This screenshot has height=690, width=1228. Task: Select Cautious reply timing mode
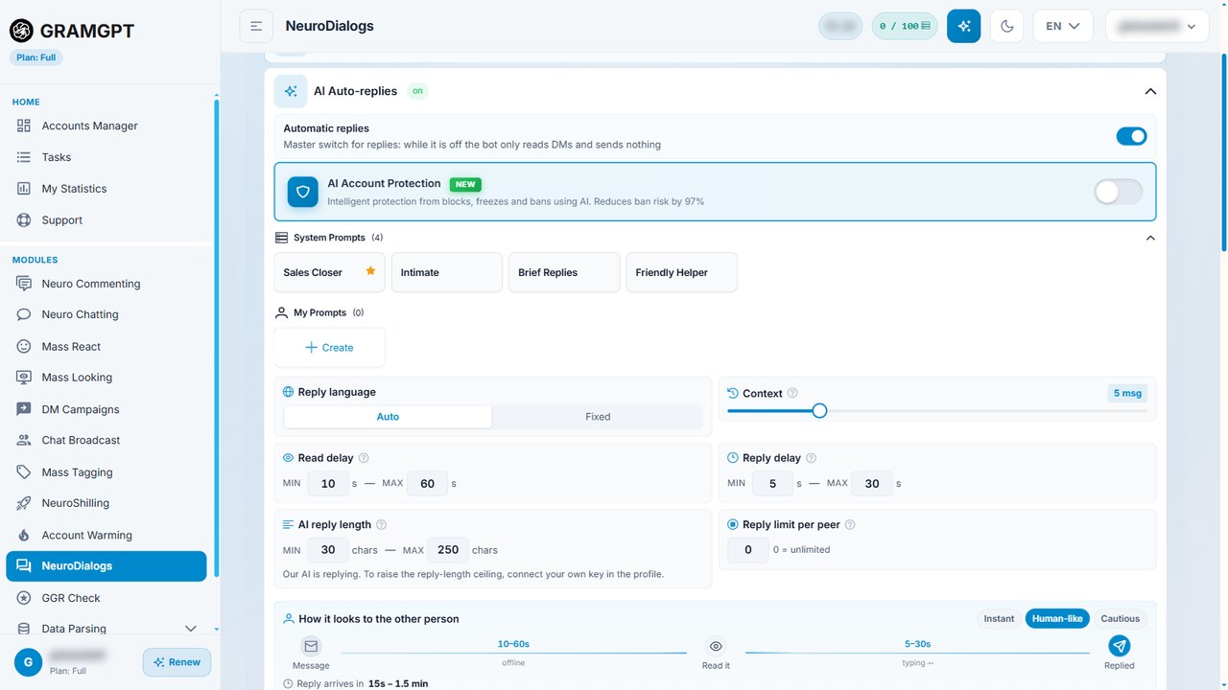click(1120, 619)
